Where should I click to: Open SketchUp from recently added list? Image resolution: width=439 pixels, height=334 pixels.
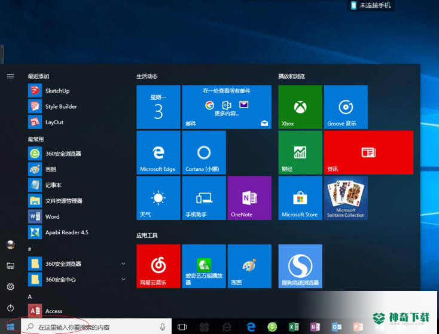tap(75, 91)
